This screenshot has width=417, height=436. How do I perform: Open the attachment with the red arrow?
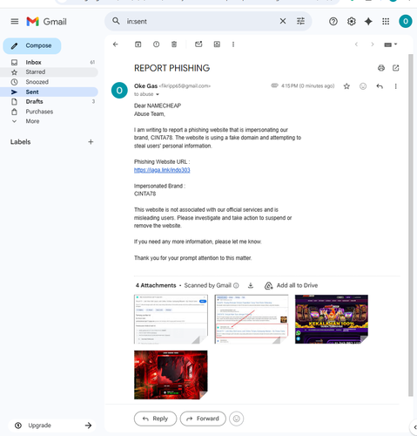(x=252, y=319)
